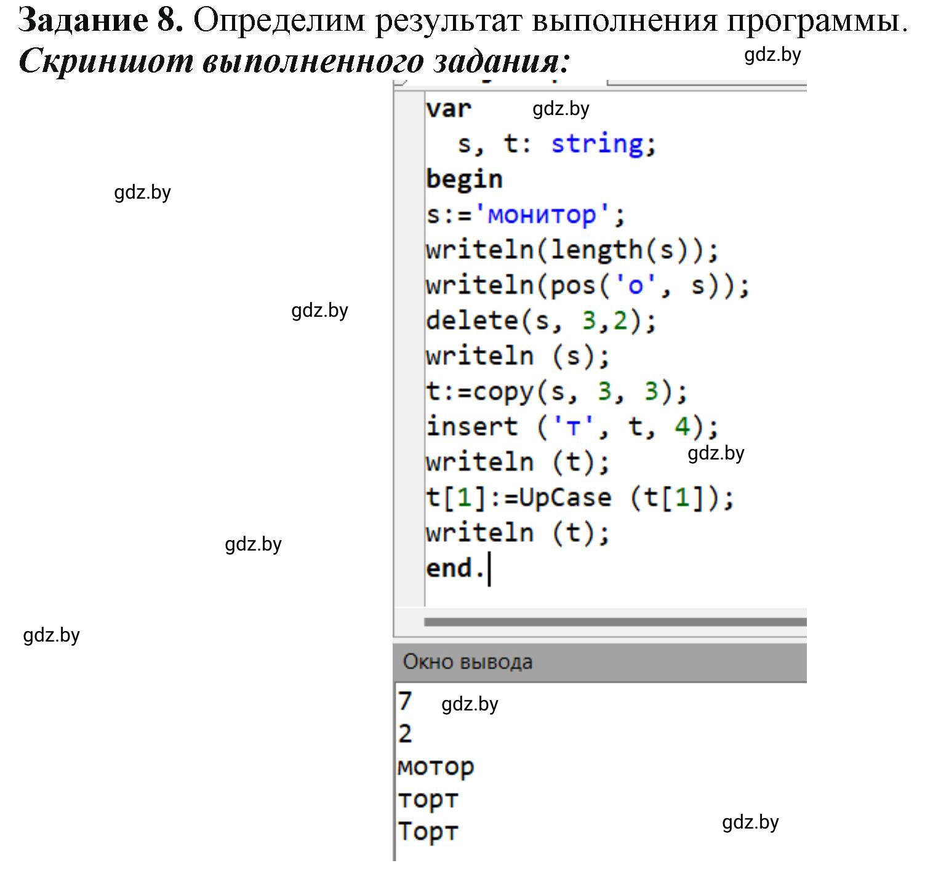Screen dimensions: 933x887
Task: Click the 'end.' line in the editor
Action: 455,568
